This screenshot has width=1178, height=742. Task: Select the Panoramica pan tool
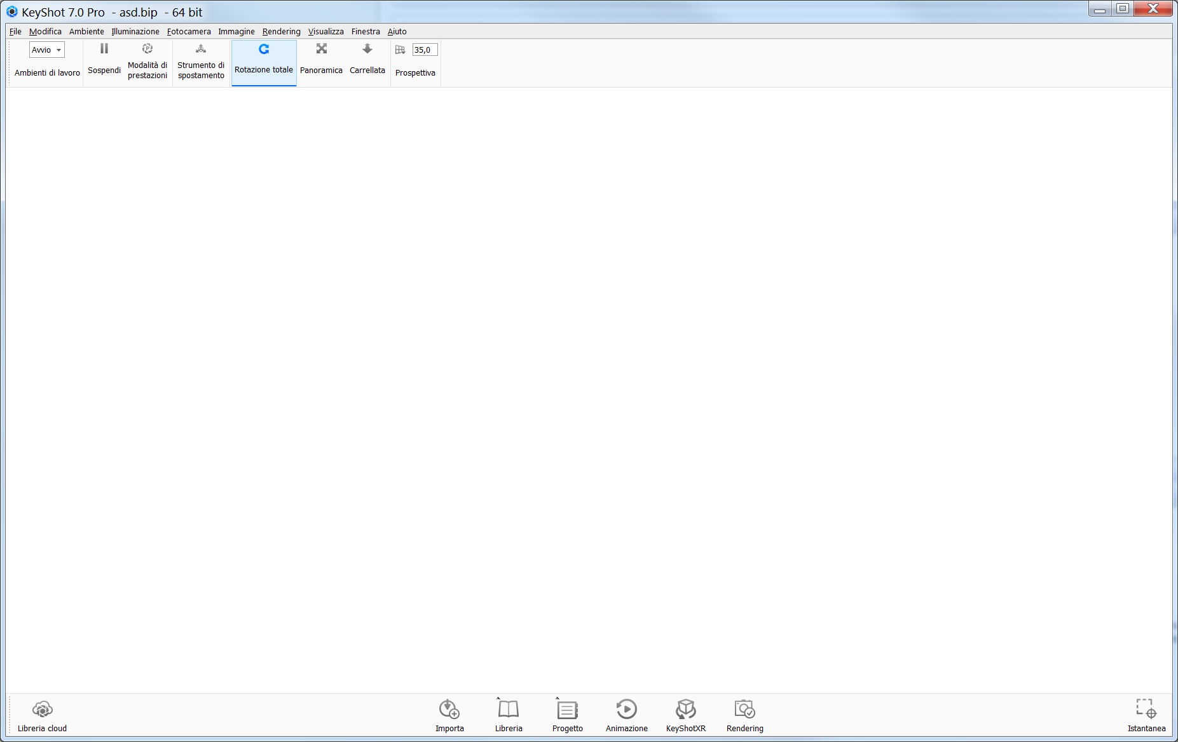tap(321, 59)
